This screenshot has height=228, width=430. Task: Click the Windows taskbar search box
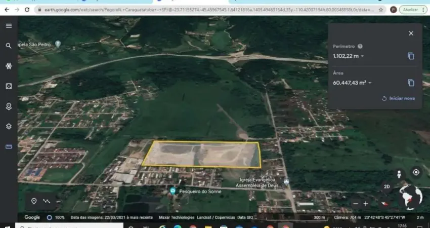click(70, 225)
